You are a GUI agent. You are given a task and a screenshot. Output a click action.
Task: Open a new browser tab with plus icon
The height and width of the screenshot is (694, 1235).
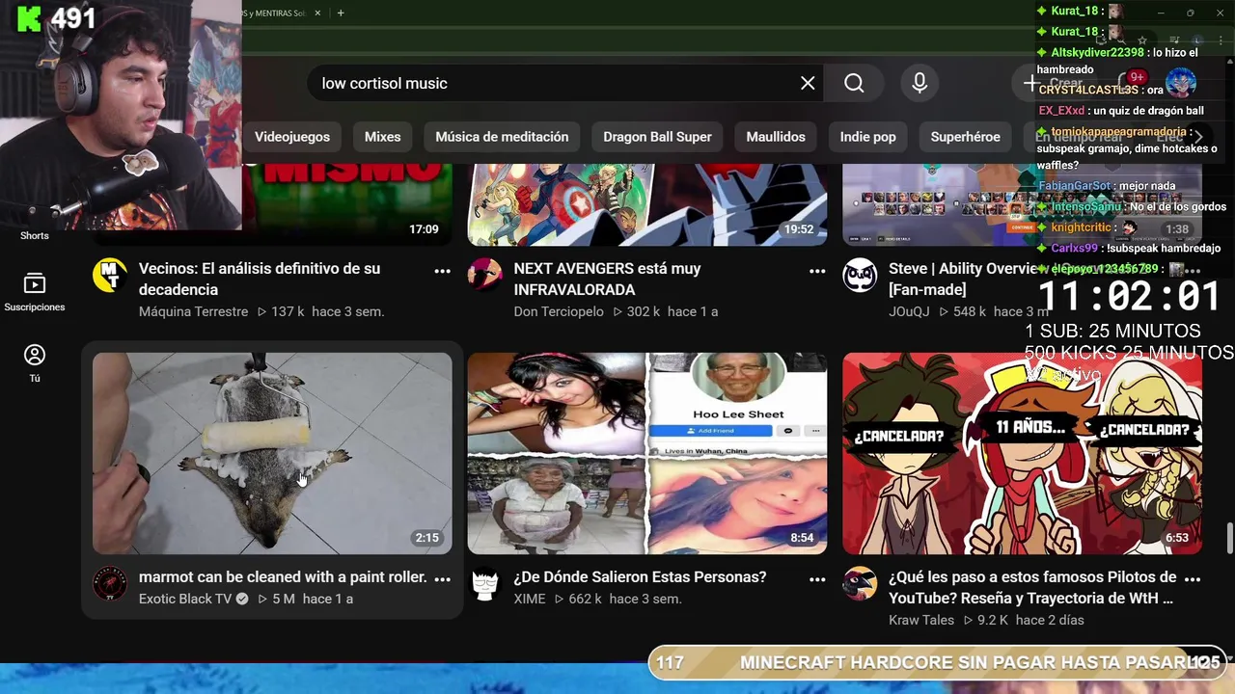pyautogui.click(x=341, y=13)
